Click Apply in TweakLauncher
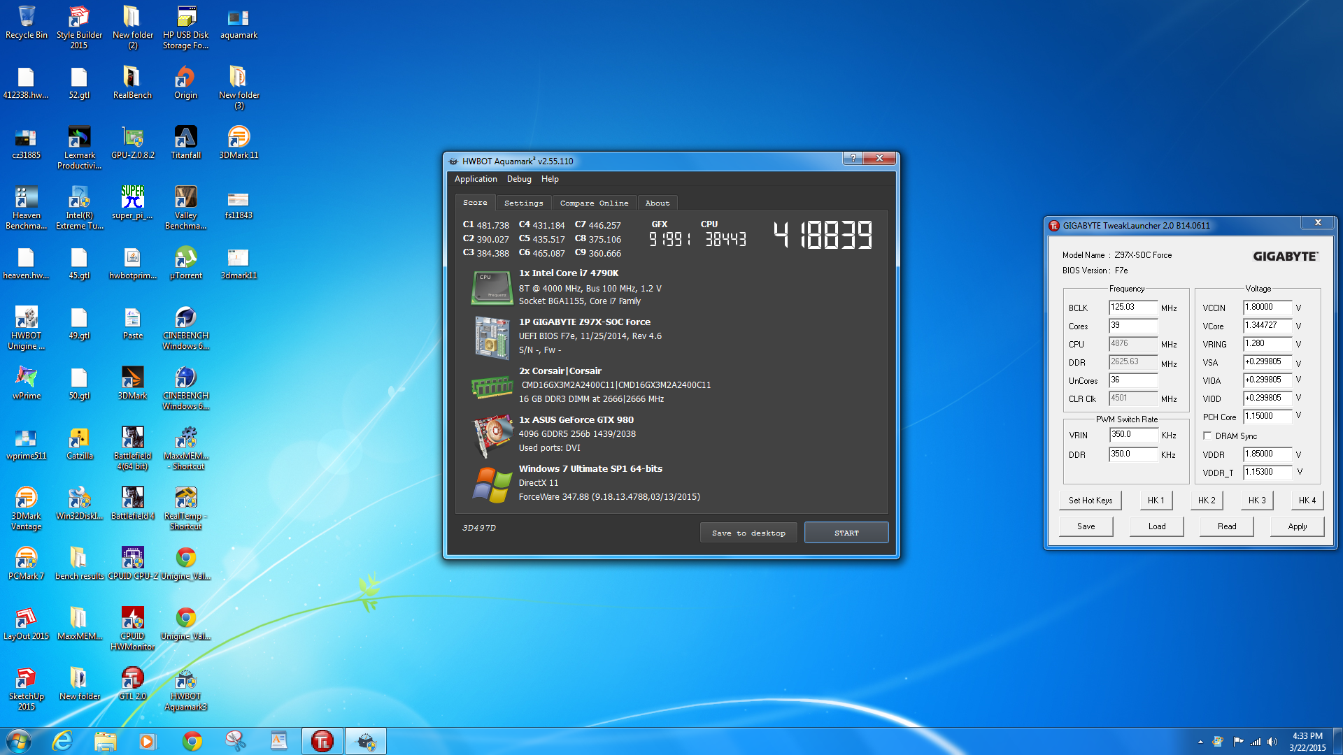1343x755 pixels. (1298, 526)
